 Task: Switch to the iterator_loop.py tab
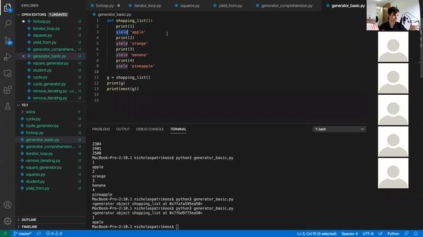pyautogui.click(x=147, y=6)
